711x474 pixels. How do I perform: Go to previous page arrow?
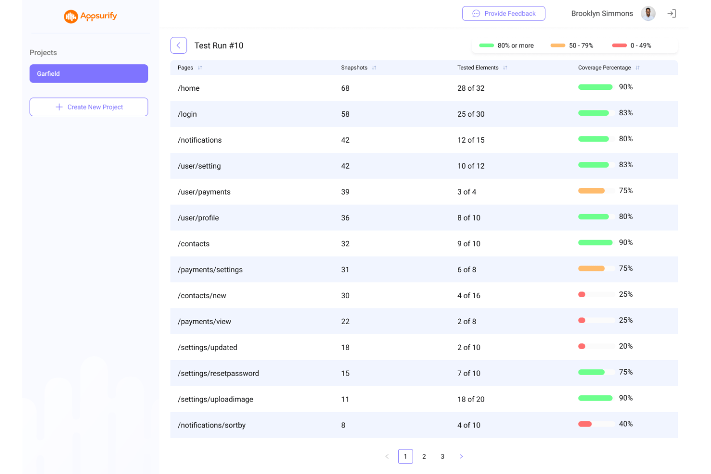(x=387, y=456)
